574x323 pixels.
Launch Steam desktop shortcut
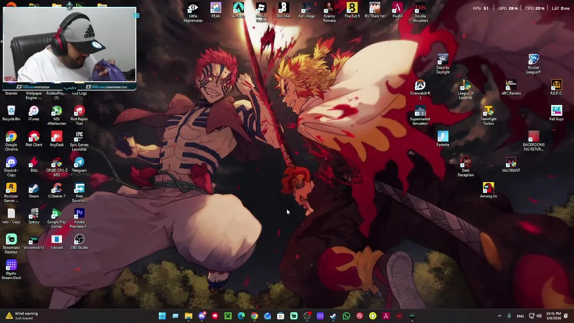[34, 190]
